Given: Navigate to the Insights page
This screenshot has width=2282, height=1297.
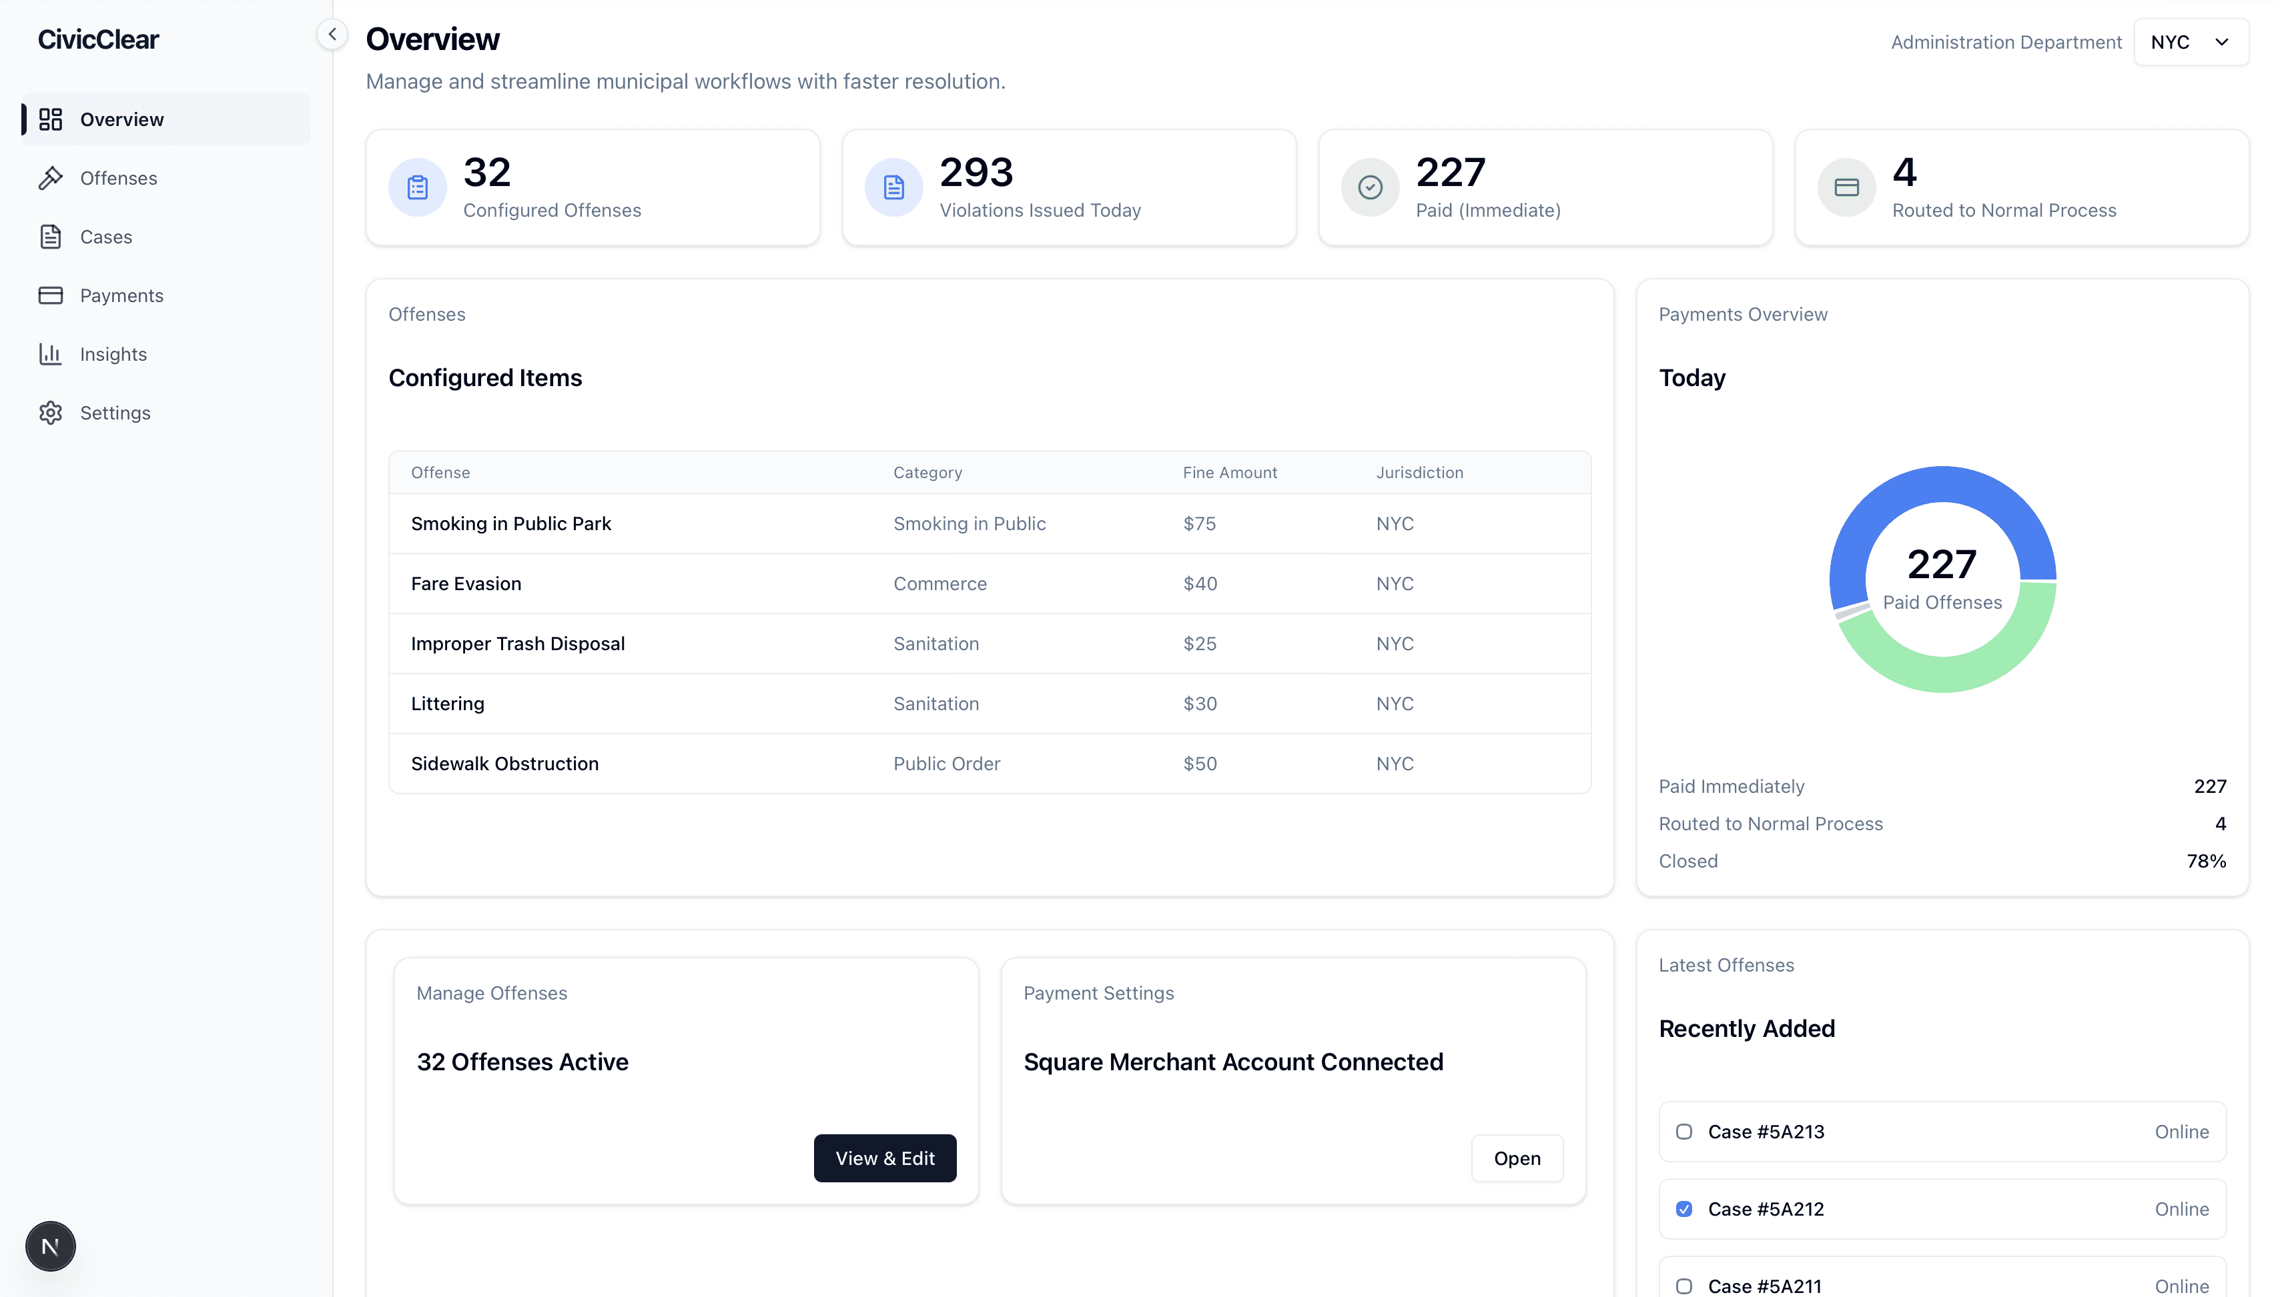Looking at the screenshot, I should pos(113,353).
